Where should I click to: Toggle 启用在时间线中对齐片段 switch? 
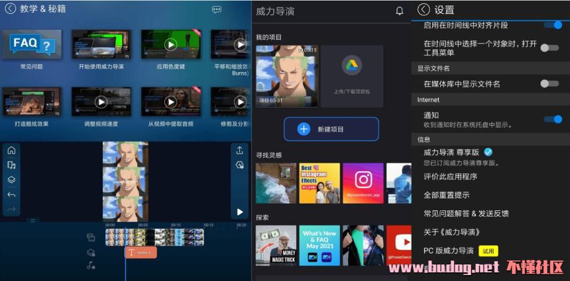pos(553,25)
